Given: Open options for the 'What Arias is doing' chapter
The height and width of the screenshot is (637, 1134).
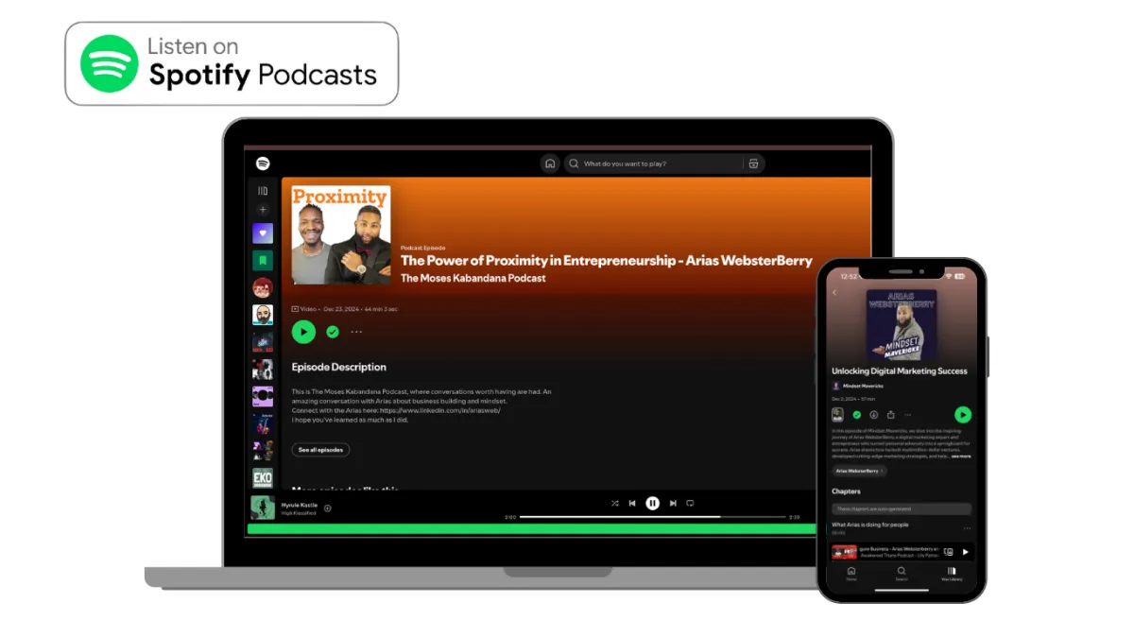Looking at the screenshot, I should (x=967, y=527).
